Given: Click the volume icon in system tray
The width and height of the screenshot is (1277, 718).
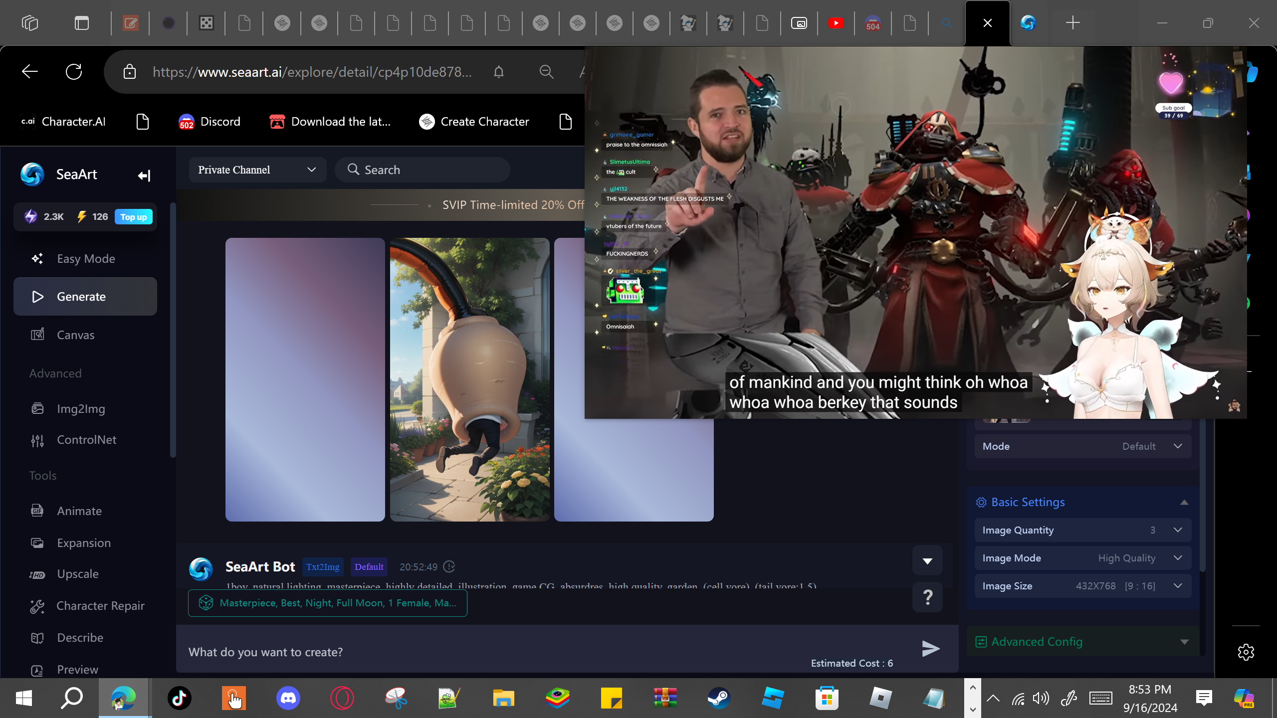Looking at the screenshot, I should [x=1041, y=698].
